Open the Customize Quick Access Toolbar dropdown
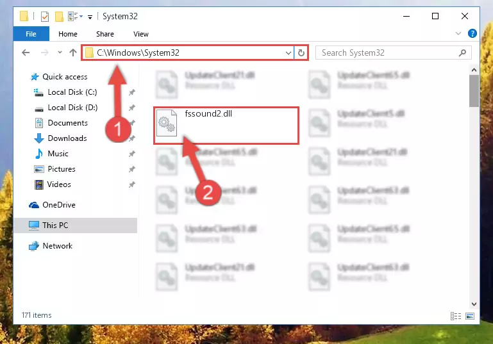 click(90, 17)
